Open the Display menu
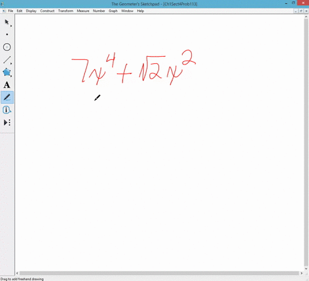The width and height of the screenshot is (309, 281). [x=31, y=11]
